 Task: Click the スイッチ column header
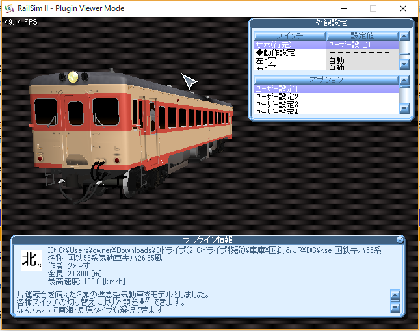click(290, 35)
